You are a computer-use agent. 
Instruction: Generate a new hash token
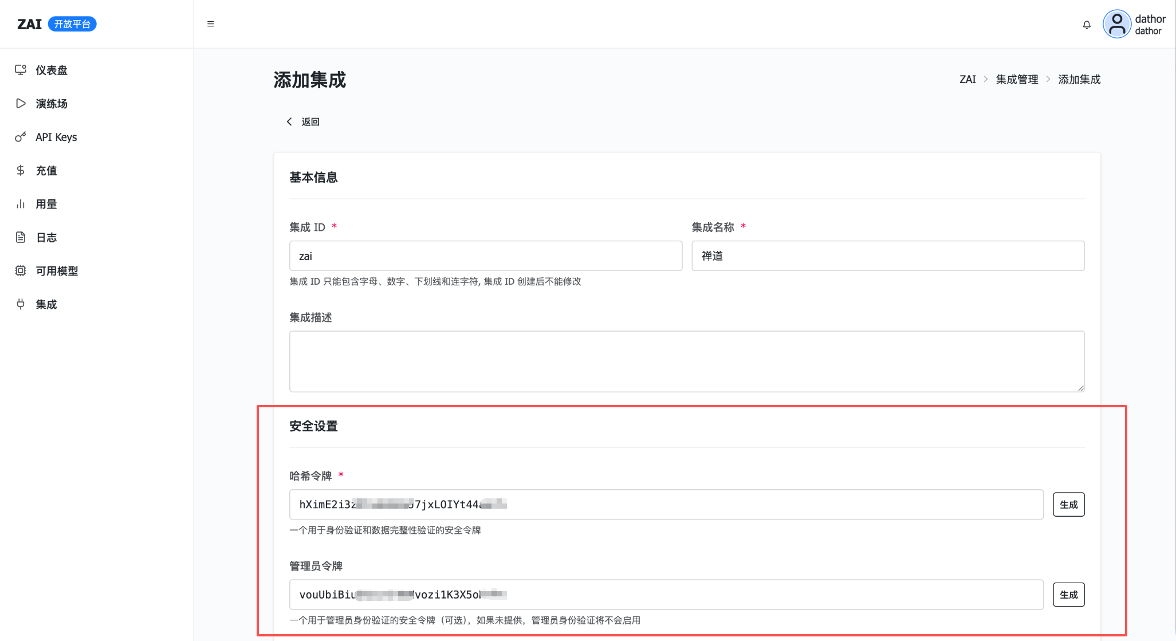pos(1068,505)
